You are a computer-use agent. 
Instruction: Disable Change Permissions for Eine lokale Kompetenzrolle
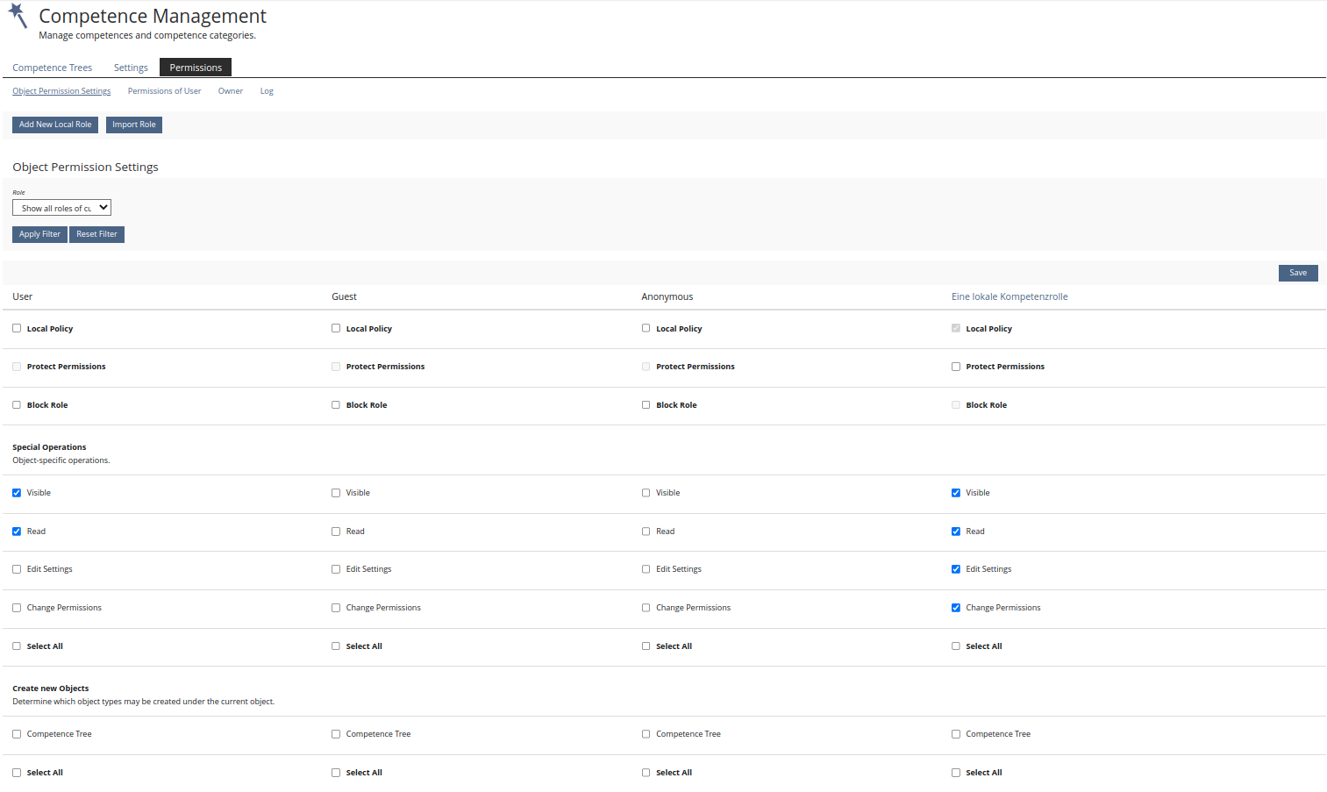[956, 608]
